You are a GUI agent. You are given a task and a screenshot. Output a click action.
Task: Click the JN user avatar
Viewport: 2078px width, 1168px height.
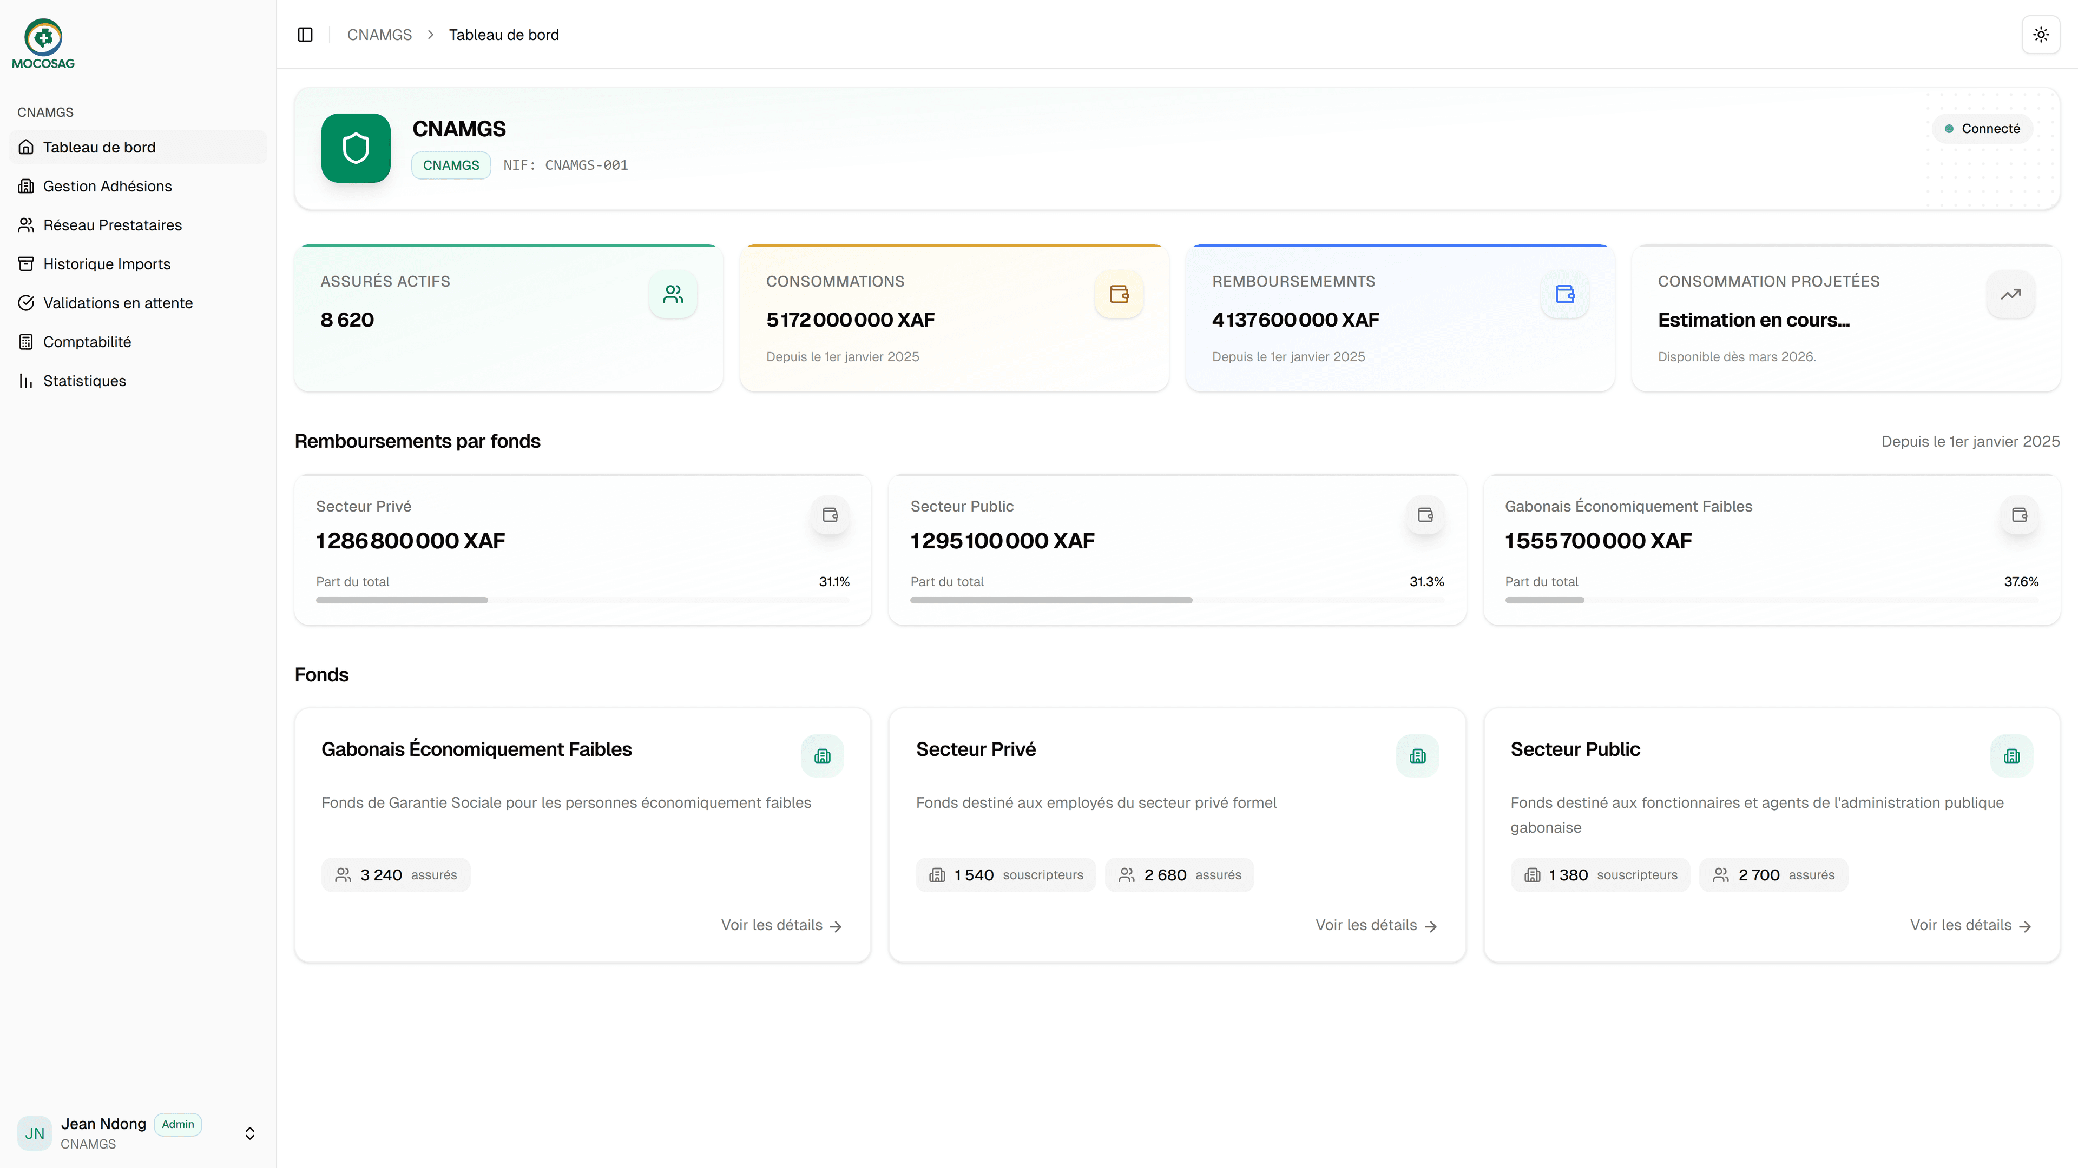click(35, 1133)
